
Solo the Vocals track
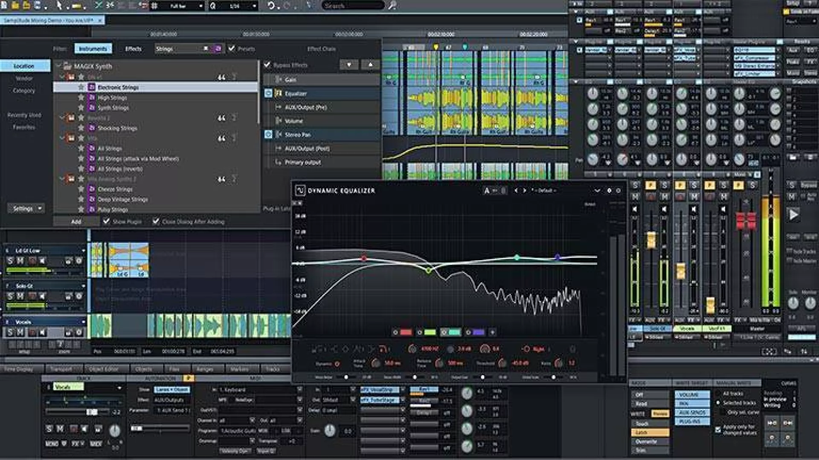coord(10,332)
